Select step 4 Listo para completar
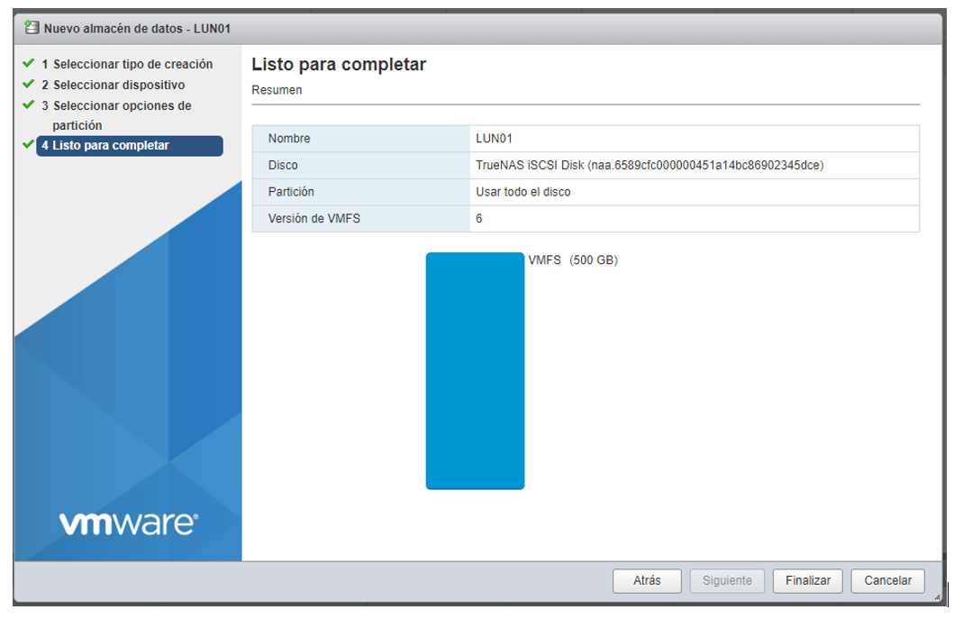Image resolution: width=963 pixels, height=619 pixels. 130,146
